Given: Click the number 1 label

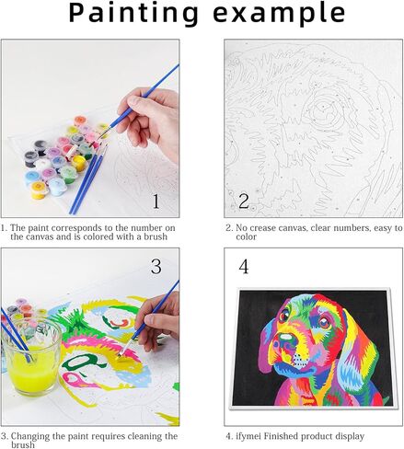Looking at the screenshot, I should pyautogui.click(x=156, y=201).
